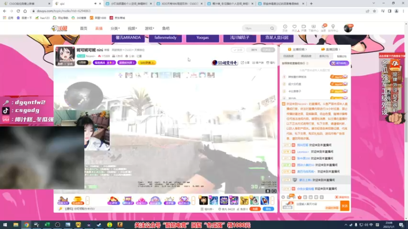Switch to the nobles (15) tab
Viewport: 408px width, 229px height.
[x=324, y=56]
